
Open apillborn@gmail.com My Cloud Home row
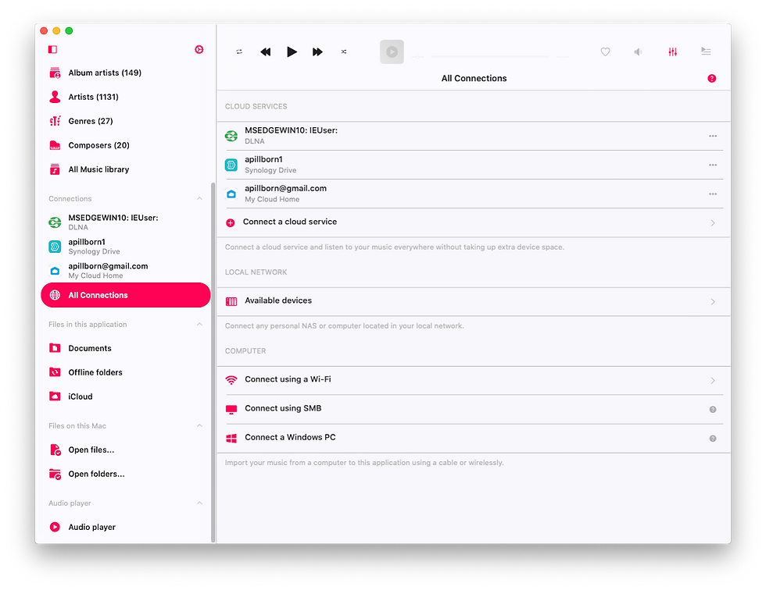point(474,194)
